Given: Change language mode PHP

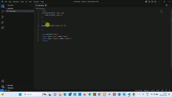Looking at the screenshot, I should point(162,90).
